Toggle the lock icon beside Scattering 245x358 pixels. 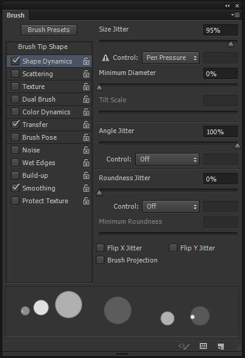click(x=86, y=74)
